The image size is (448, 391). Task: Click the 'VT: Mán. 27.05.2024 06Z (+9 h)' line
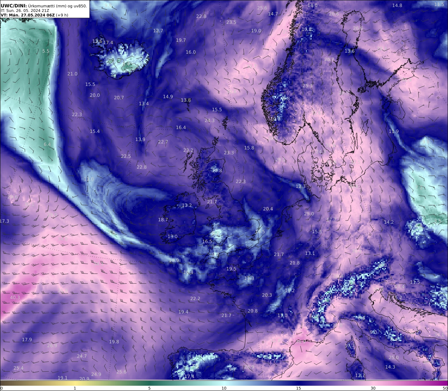point(34,15)
